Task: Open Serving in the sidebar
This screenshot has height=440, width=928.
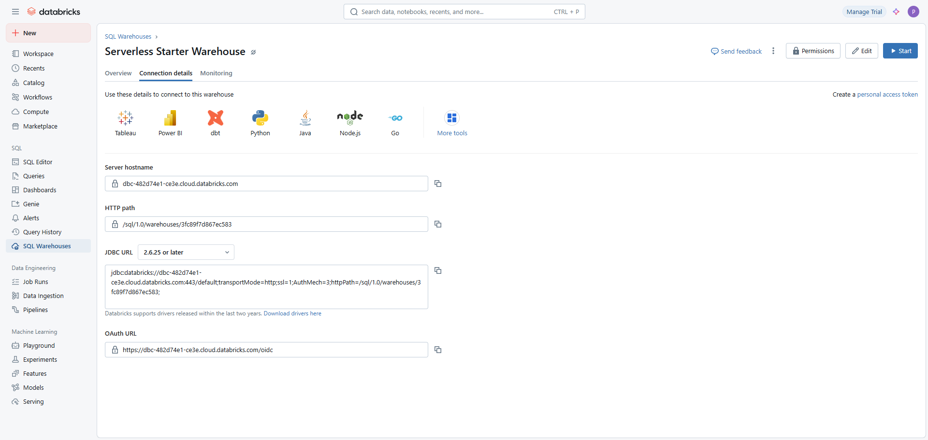Action: pyautogui.click(x=48, y=401)
